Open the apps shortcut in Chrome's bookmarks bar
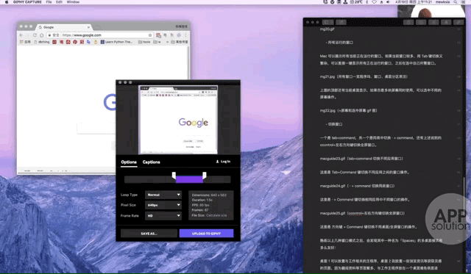The image size is (471, 274). tap(25, 42)
